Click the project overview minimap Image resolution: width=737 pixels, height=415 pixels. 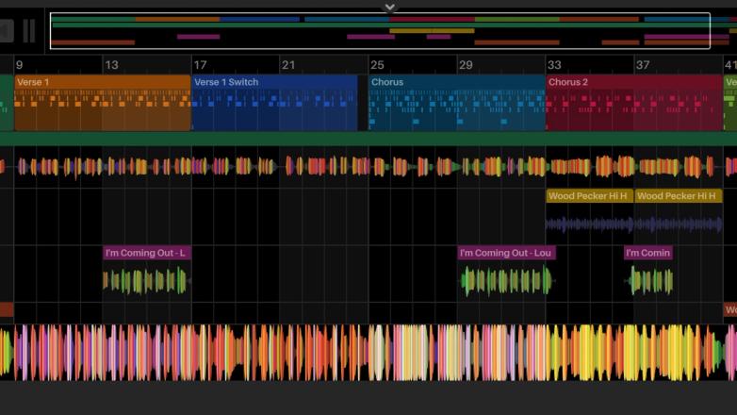pos(380,30)
